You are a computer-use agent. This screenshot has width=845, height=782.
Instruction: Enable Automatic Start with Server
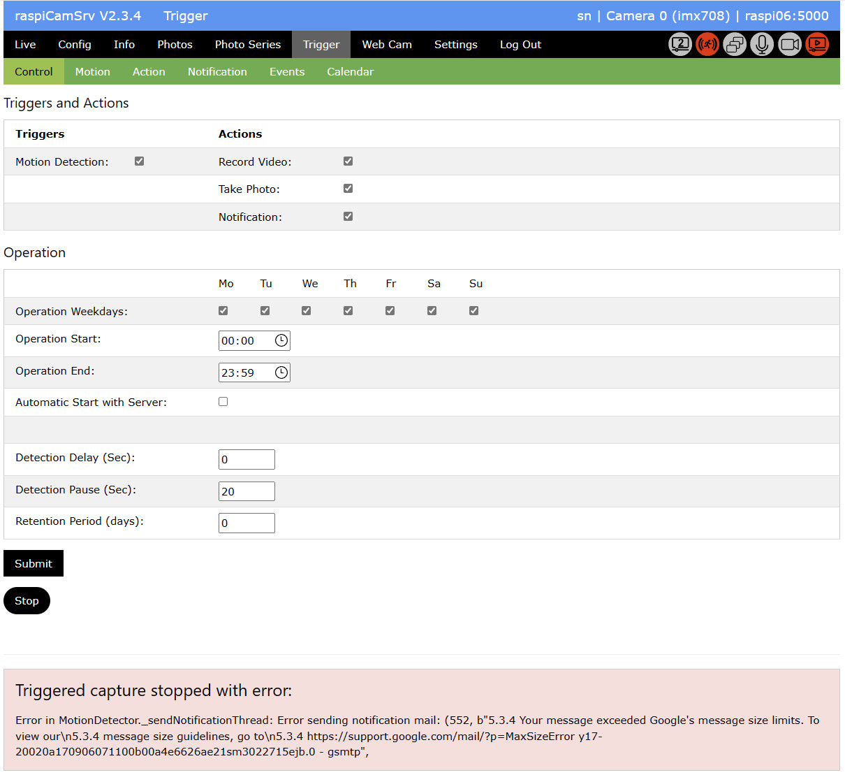[223, 402]
